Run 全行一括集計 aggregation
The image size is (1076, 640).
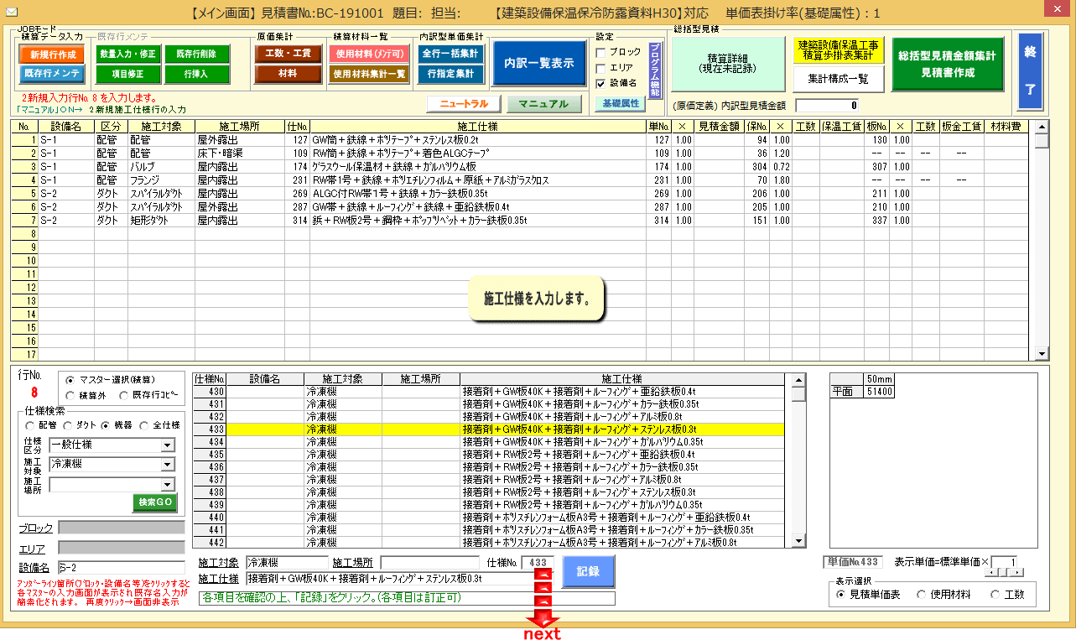(x=450, y=55)
